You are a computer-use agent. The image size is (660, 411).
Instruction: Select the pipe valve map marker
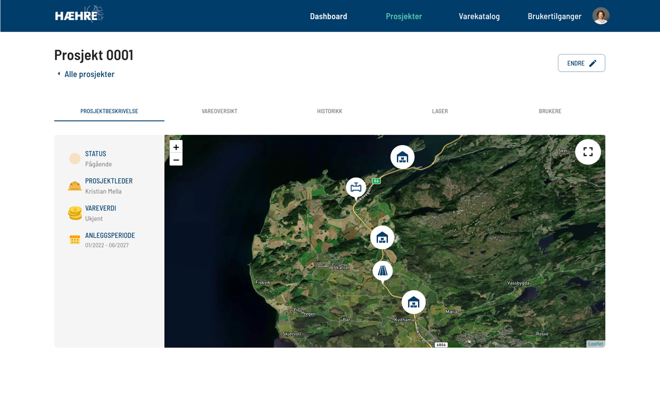pos(356,188)
